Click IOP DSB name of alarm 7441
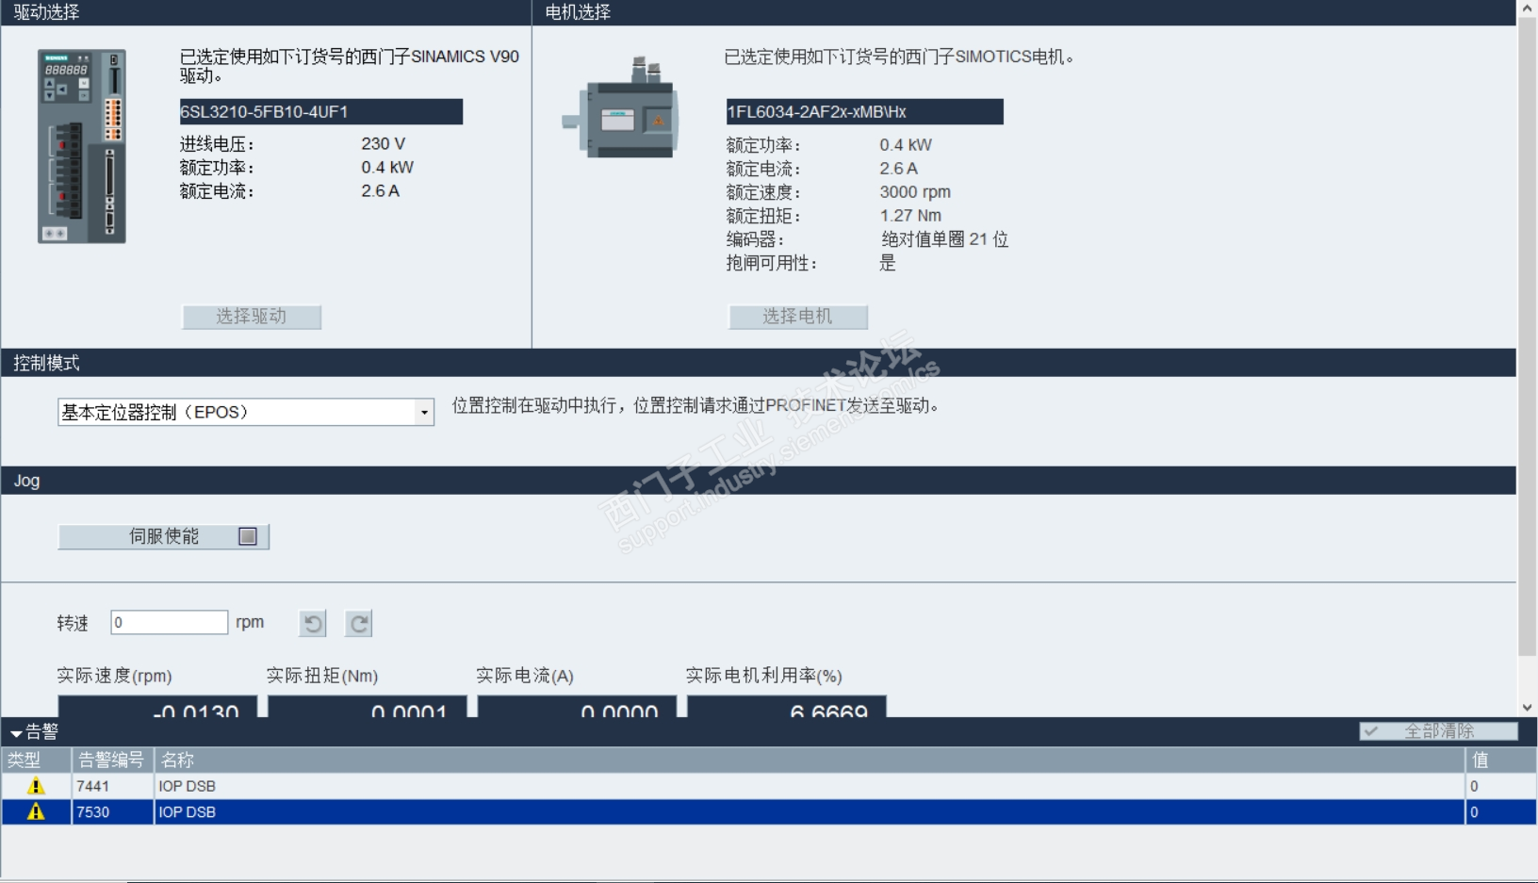Viewport: 1538px width, 883px height. [x=187, y=786]
